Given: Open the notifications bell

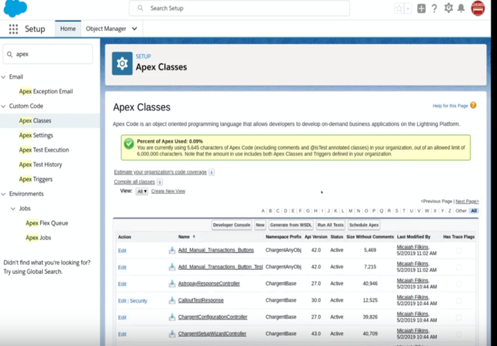Looking at the screenshot, I should (461, 8).
